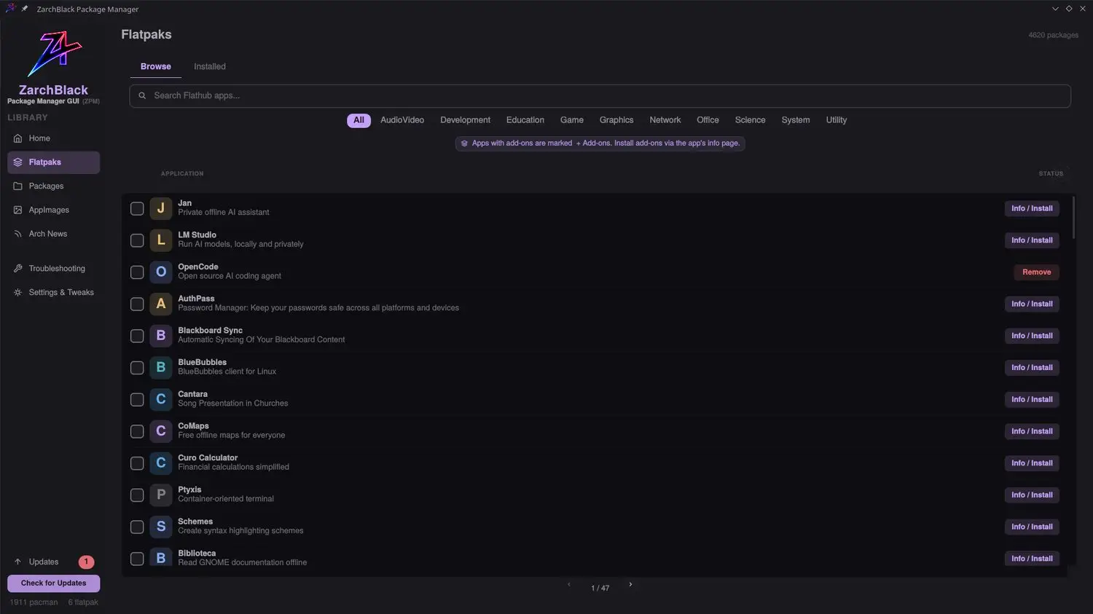This screenshot has height=614, width=1093.
Task: Click the Biblioteca app letter icon
Action: tap(161, 559)
